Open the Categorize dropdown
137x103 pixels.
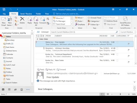click(94, 21)
